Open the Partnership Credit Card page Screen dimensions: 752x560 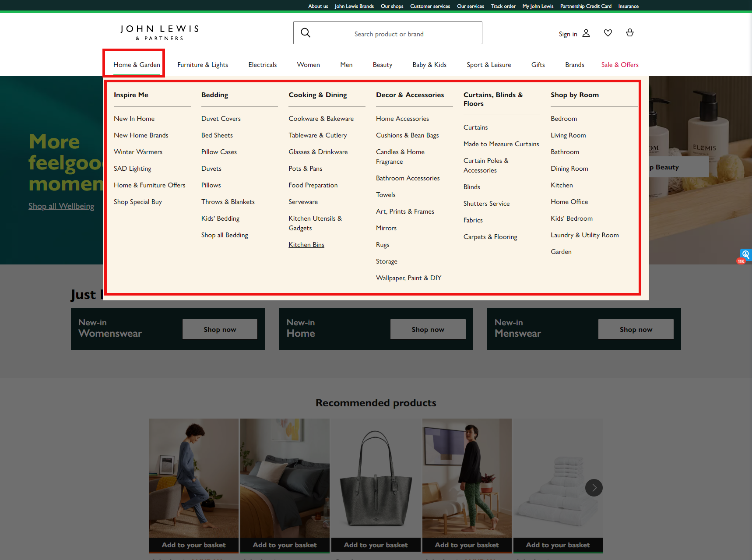pos(585,6)
